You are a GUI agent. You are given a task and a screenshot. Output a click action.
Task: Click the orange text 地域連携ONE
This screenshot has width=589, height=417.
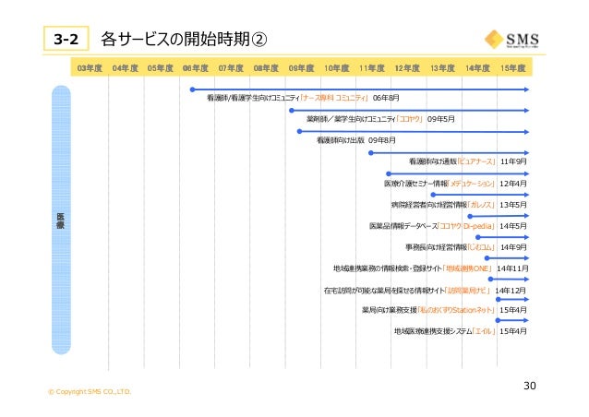pos(467,268)
